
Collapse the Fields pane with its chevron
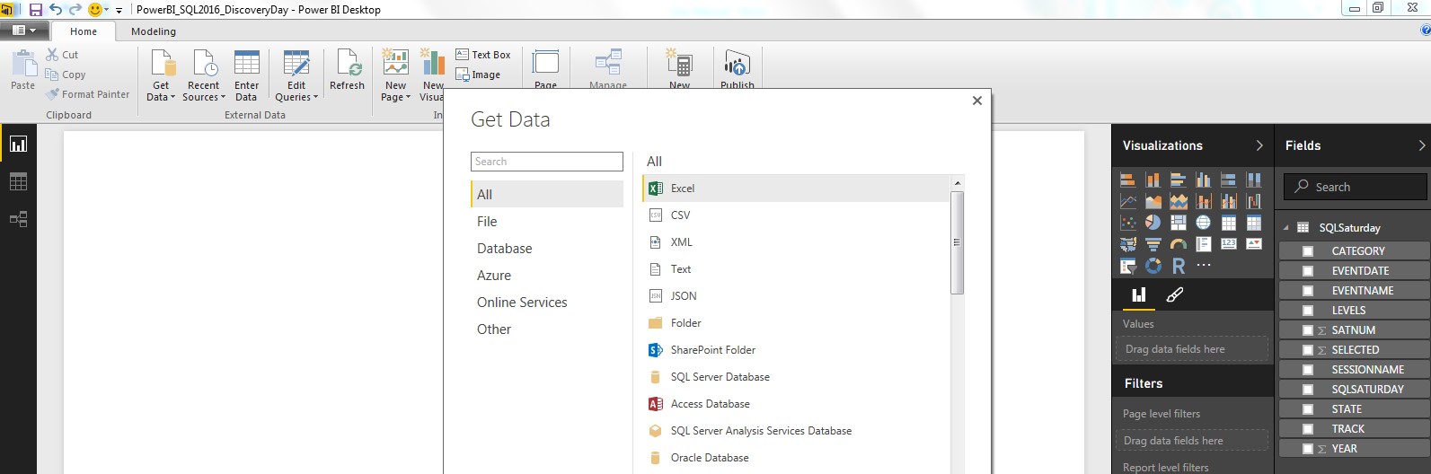point(1421,145)
